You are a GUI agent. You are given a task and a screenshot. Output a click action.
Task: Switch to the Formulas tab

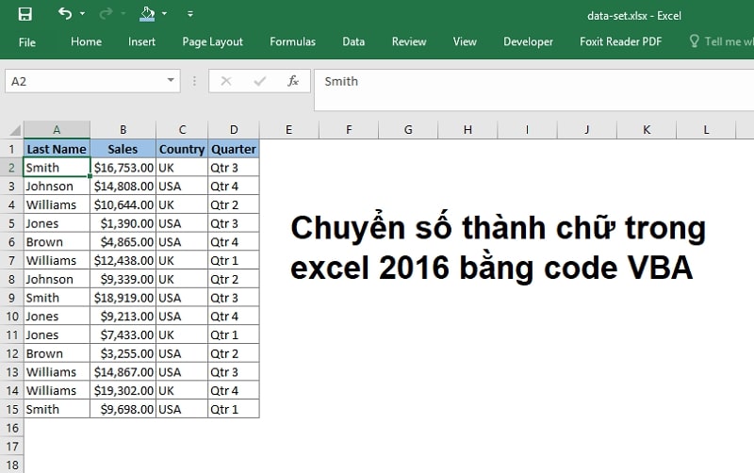(292, 41)
